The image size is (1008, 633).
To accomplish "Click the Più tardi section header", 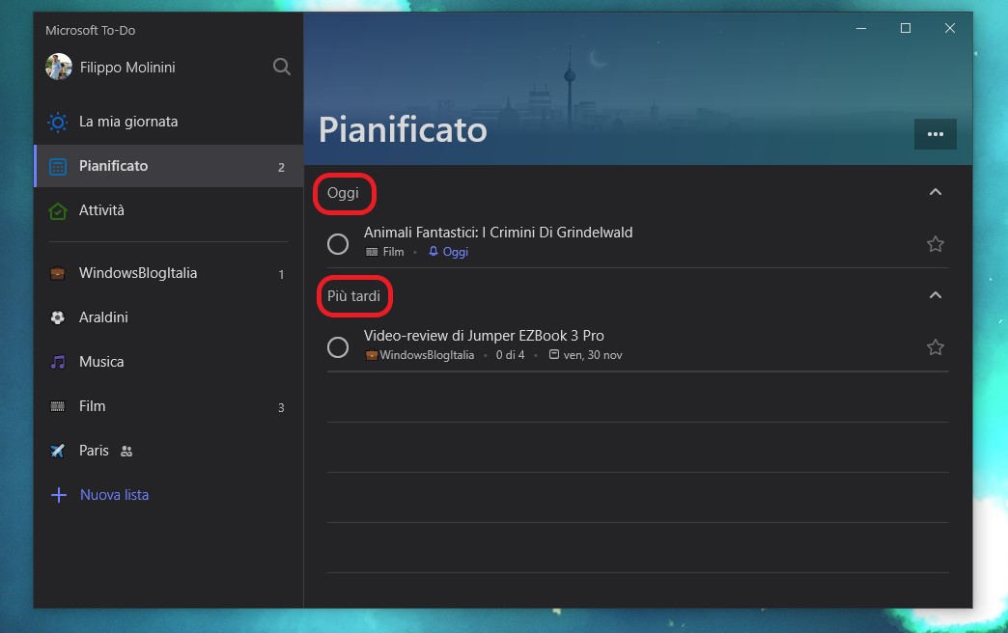I will 353,295.
